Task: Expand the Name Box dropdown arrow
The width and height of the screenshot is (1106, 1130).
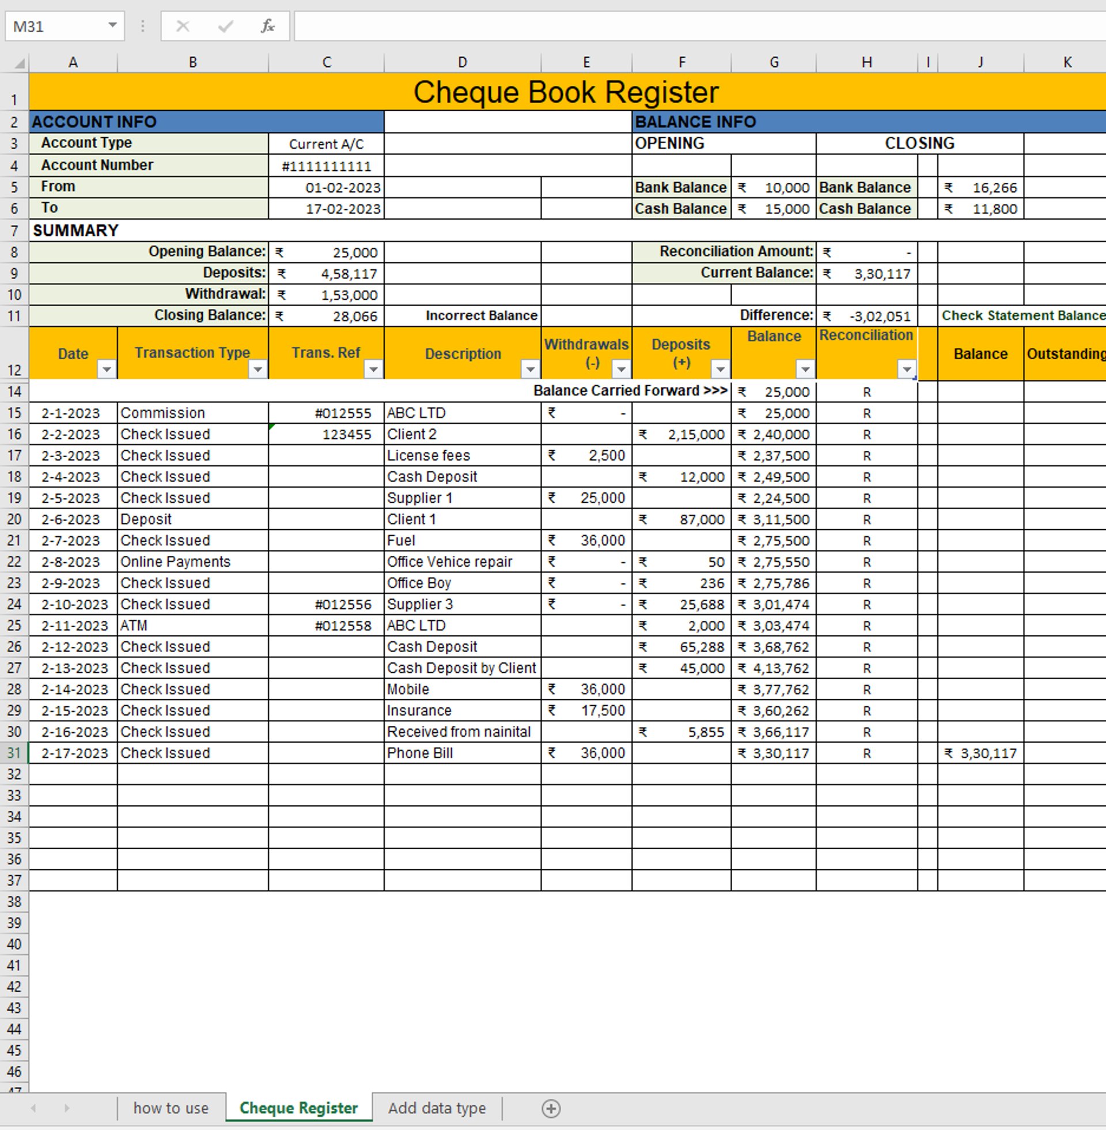Action: [113, 25]
